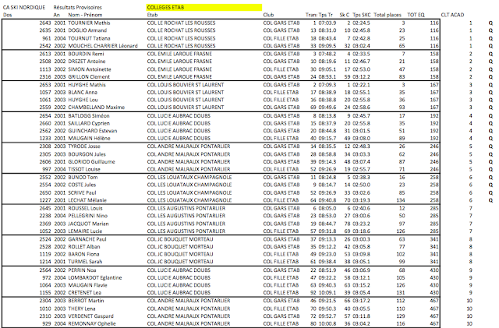
Task: Select total places 134 in LECHAT Mélanie row
Action: pos(401,200)
